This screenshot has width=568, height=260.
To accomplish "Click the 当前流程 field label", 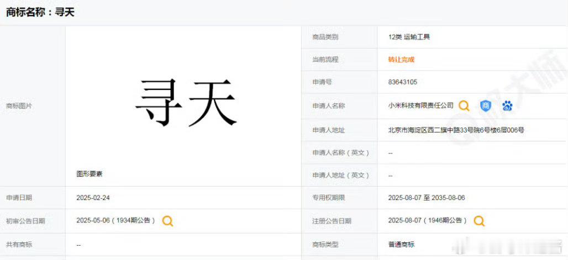I will (325, 60).
